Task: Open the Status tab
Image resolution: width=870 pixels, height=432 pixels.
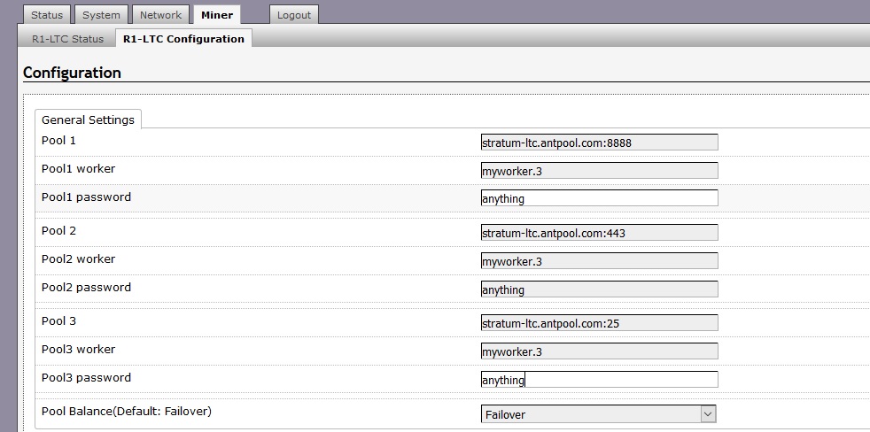Action: tap(47, 15)
